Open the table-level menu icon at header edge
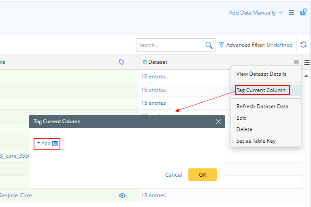The width and height of the screenshot is (311, 207). tap(307, 62)
